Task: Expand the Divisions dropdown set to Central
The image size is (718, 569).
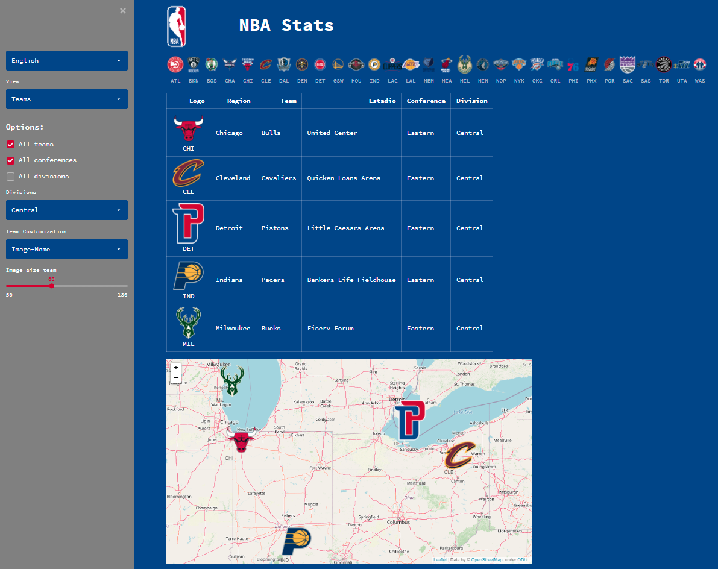Action: [x=67, y=210]
